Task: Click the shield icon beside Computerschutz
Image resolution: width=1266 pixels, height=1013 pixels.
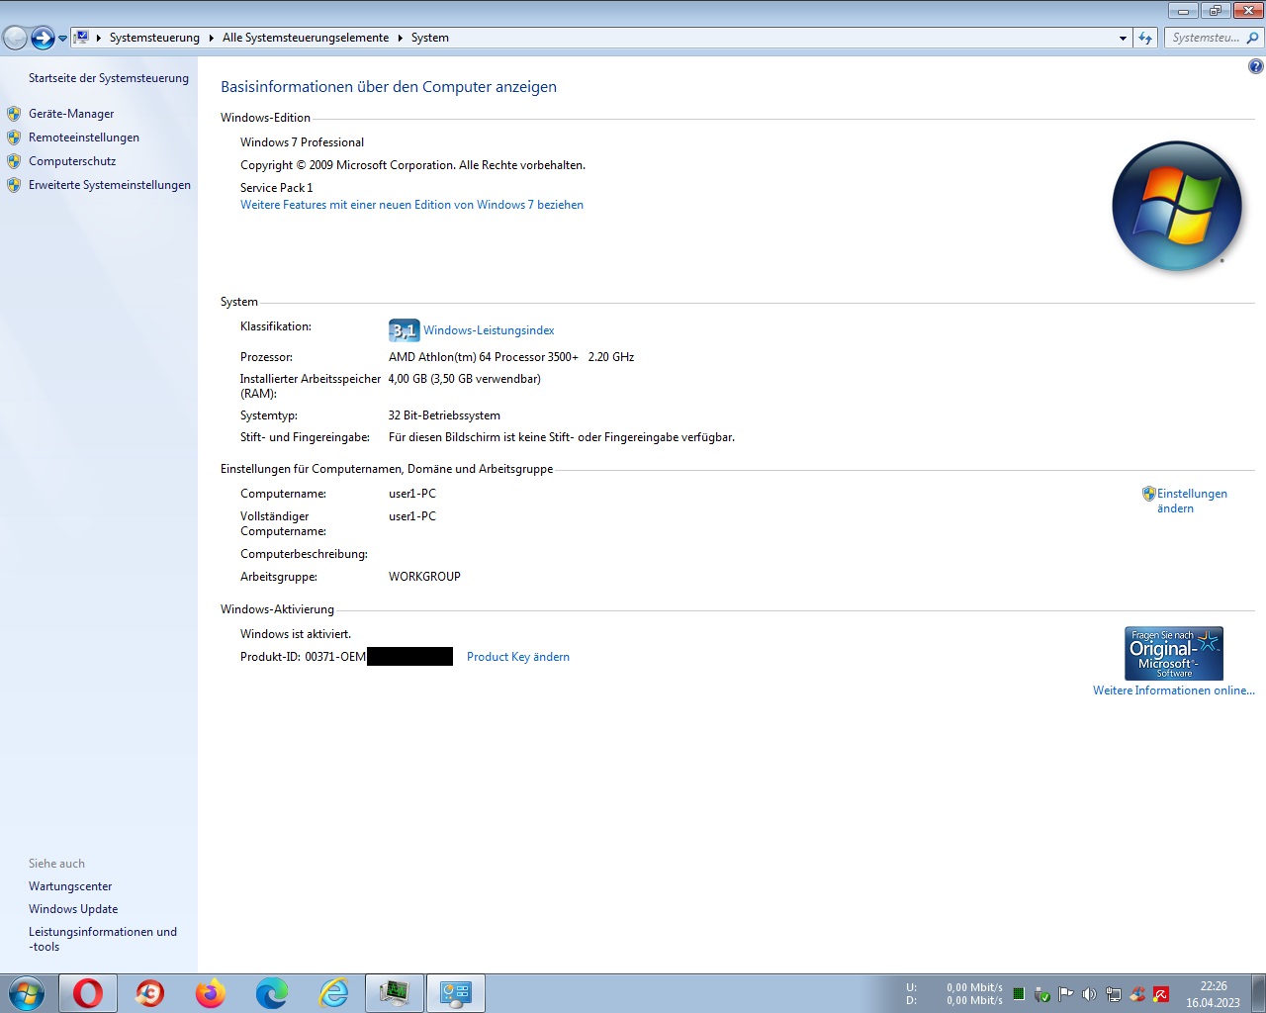Action: (14, 161)
